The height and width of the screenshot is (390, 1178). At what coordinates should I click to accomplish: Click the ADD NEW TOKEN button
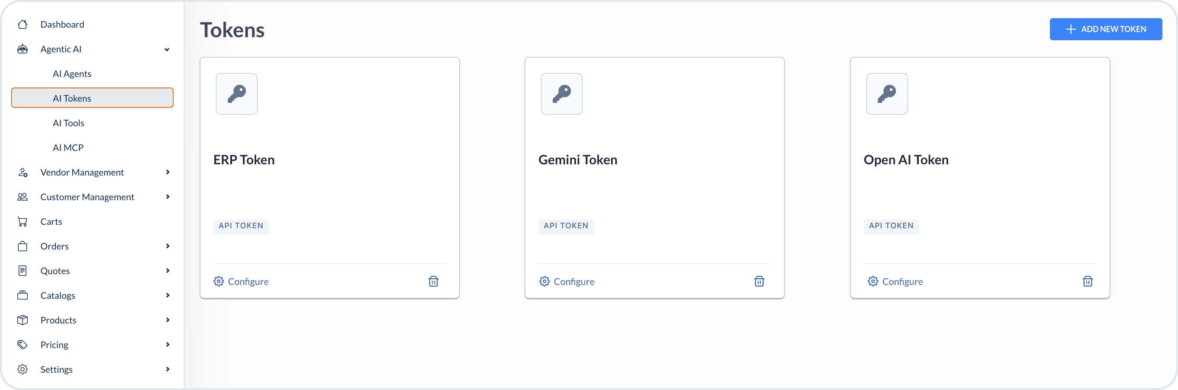point(1106,29)
